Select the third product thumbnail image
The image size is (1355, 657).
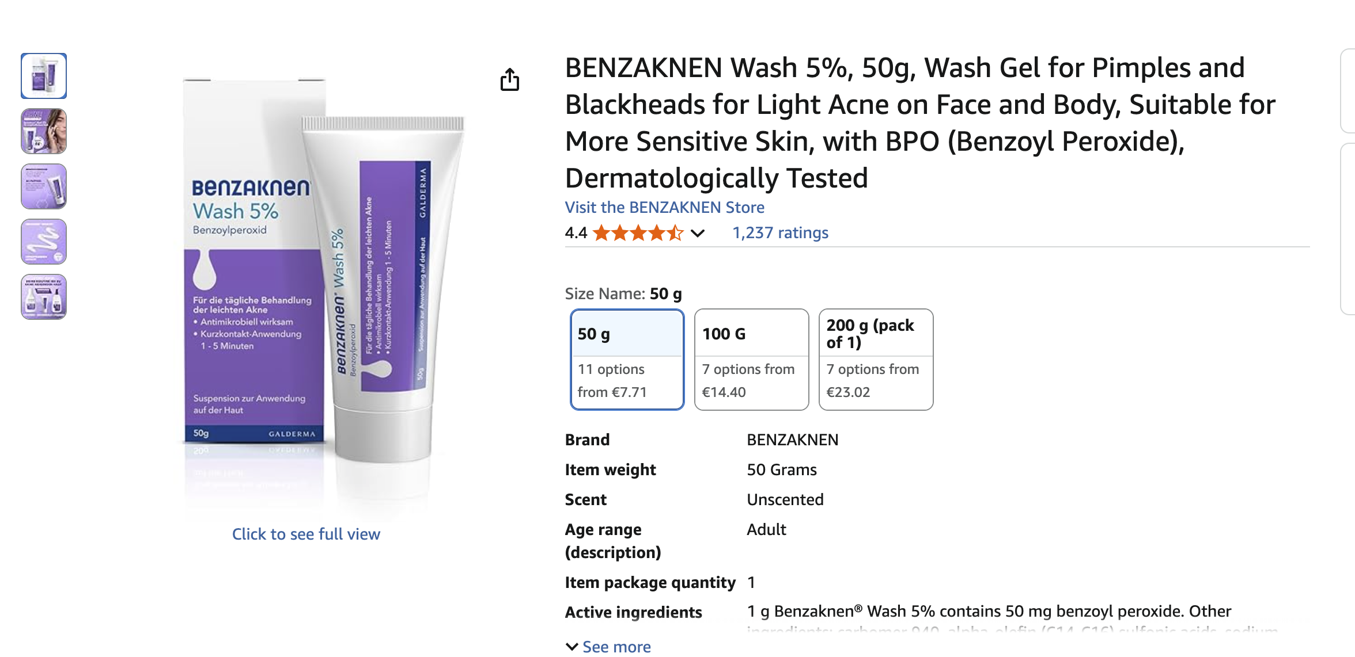pyautogui.click(x=44, y=186)
